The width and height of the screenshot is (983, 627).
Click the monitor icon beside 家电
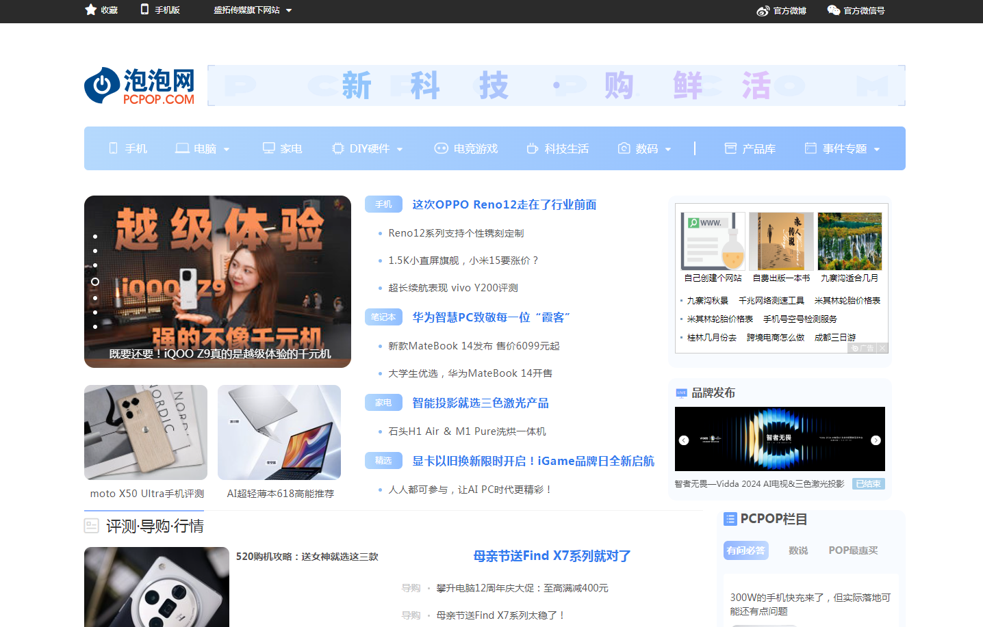tap(269, 148)
